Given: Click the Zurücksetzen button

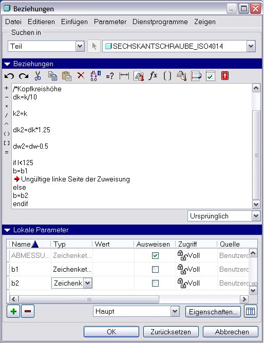Looking at the screenshot, I should point(171,332).
